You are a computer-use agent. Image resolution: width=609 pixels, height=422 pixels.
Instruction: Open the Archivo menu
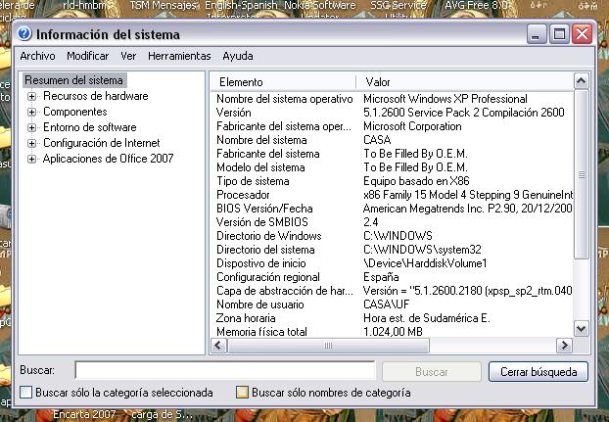point(37,56)
